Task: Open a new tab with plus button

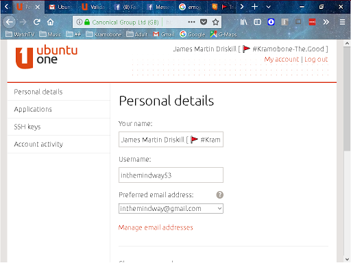Action: click(254, 7)
